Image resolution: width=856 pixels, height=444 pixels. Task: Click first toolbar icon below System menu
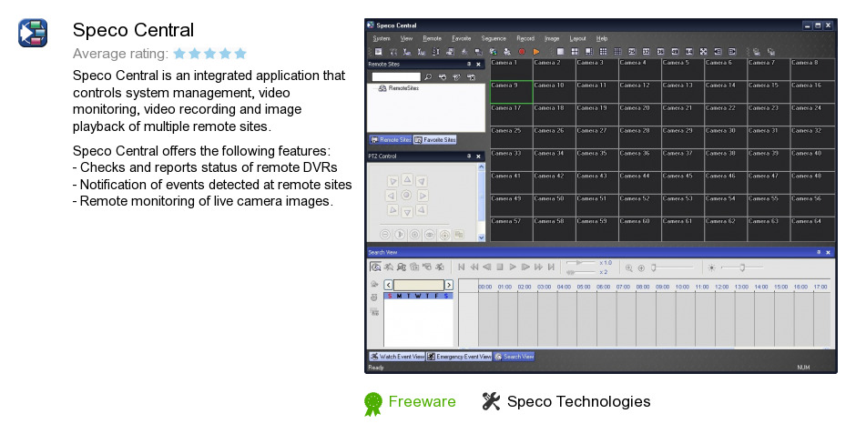[x=378, y=52]
